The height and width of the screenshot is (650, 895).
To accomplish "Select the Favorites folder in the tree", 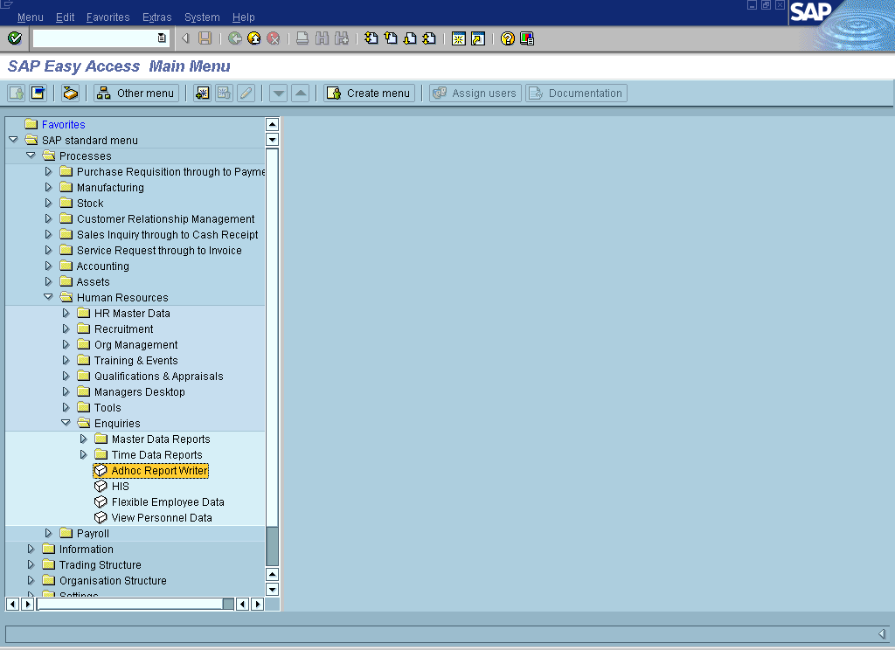I will (63, 124).
